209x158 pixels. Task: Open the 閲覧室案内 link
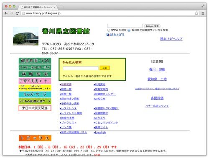click(101, 89)
